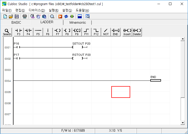Open the Search tool in ladder toolbar
Screen dimensions: 188x134
7,32
